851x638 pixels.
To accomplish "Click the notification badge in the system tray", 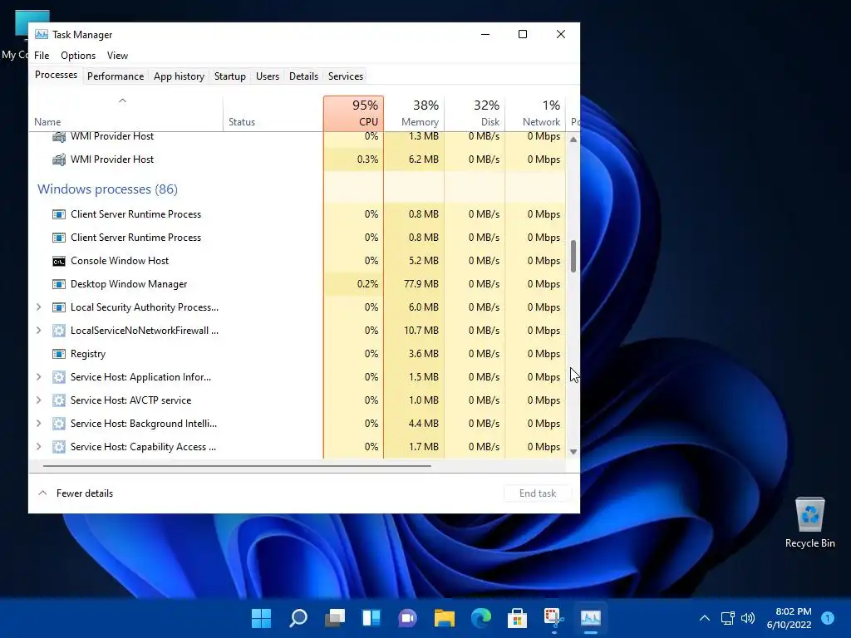I will pyautogui.click(x=828, y=617).
